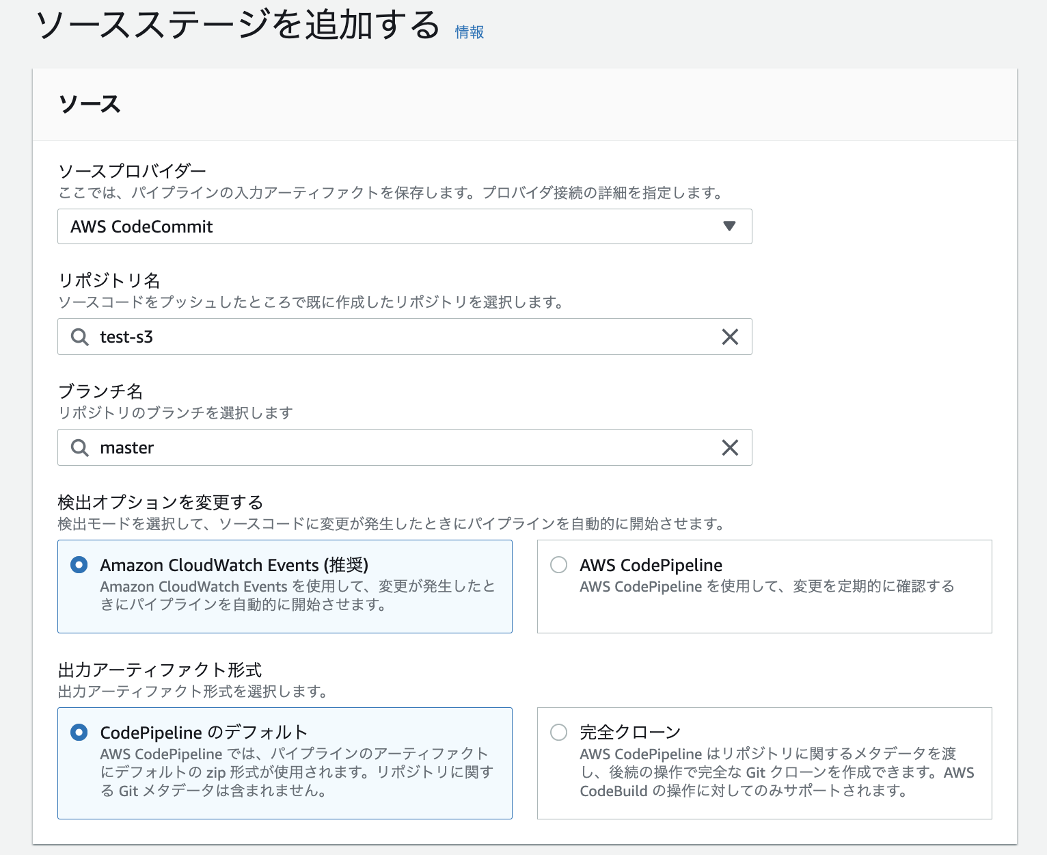Image resolution: width=1047 pixels, height=855 pixels.
Task: Select Amazon CloudWatch Events (推奨) option
Action: coord(79,564)
